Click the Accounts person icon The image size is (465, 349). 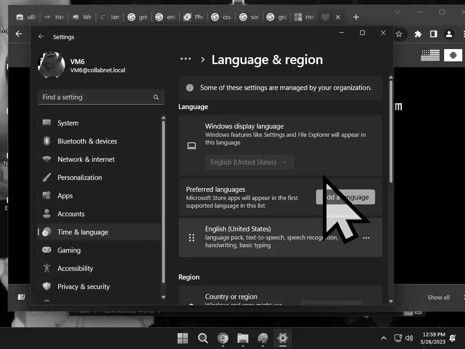[x=47, y=214]
